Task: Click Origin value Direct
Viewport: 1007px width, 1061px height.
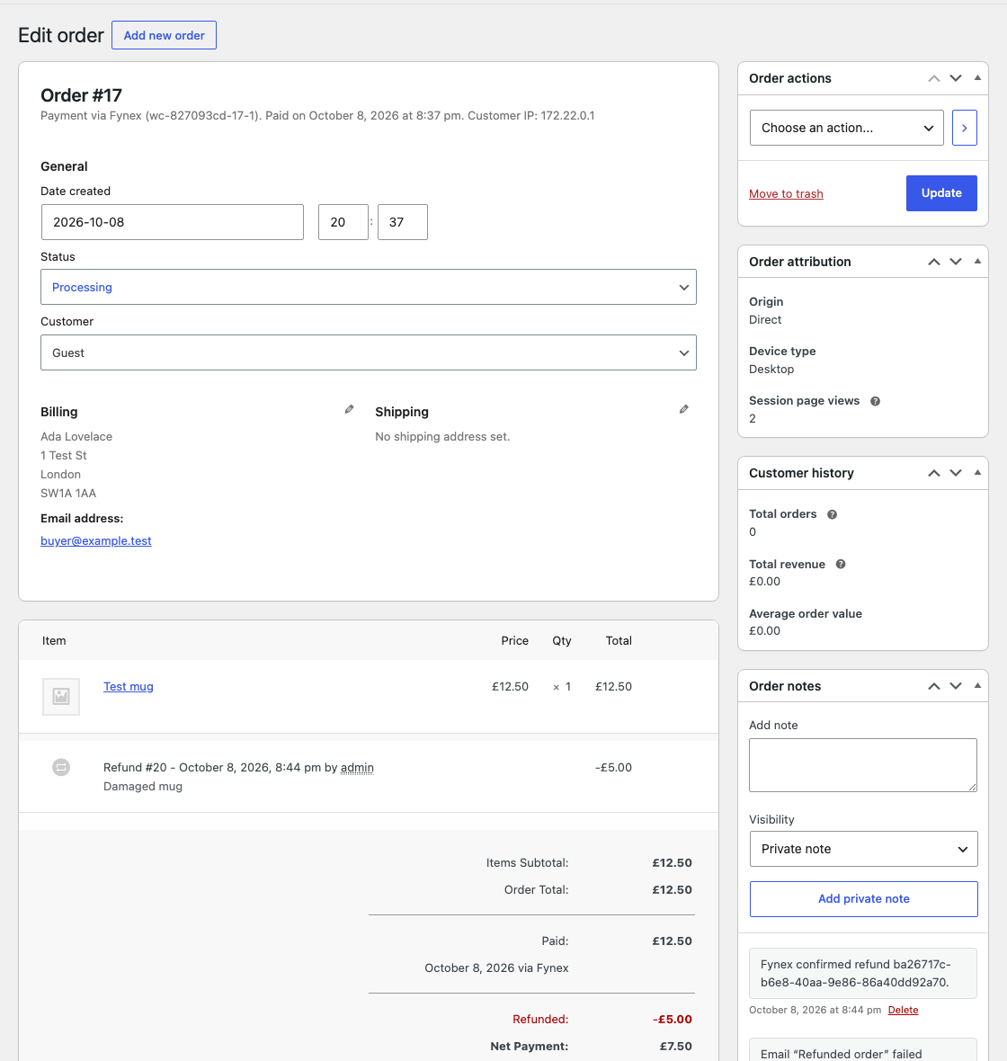Action: (x=765, y=319)
